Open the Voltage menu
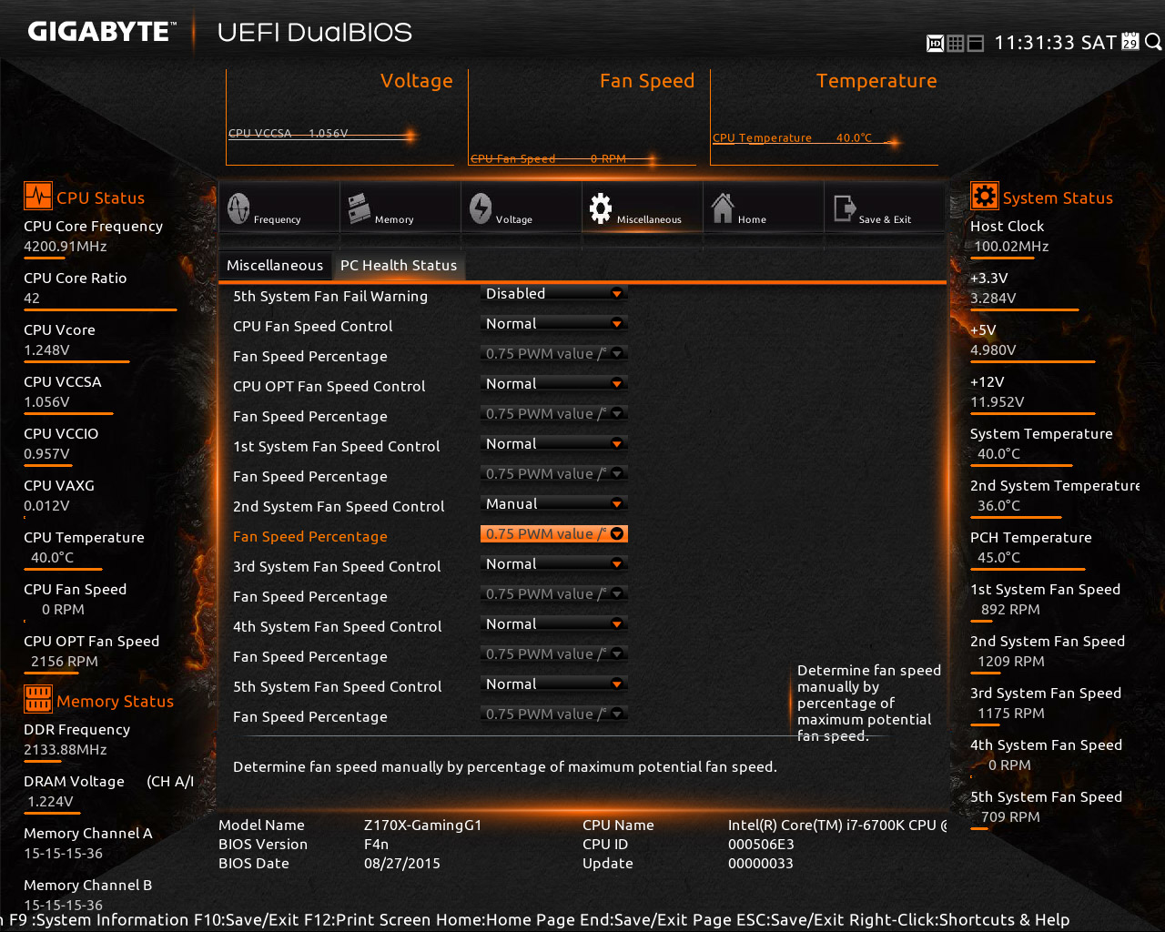Image resolution: width=1165 pixels, height=932 pixels. (x=521, y=208)
